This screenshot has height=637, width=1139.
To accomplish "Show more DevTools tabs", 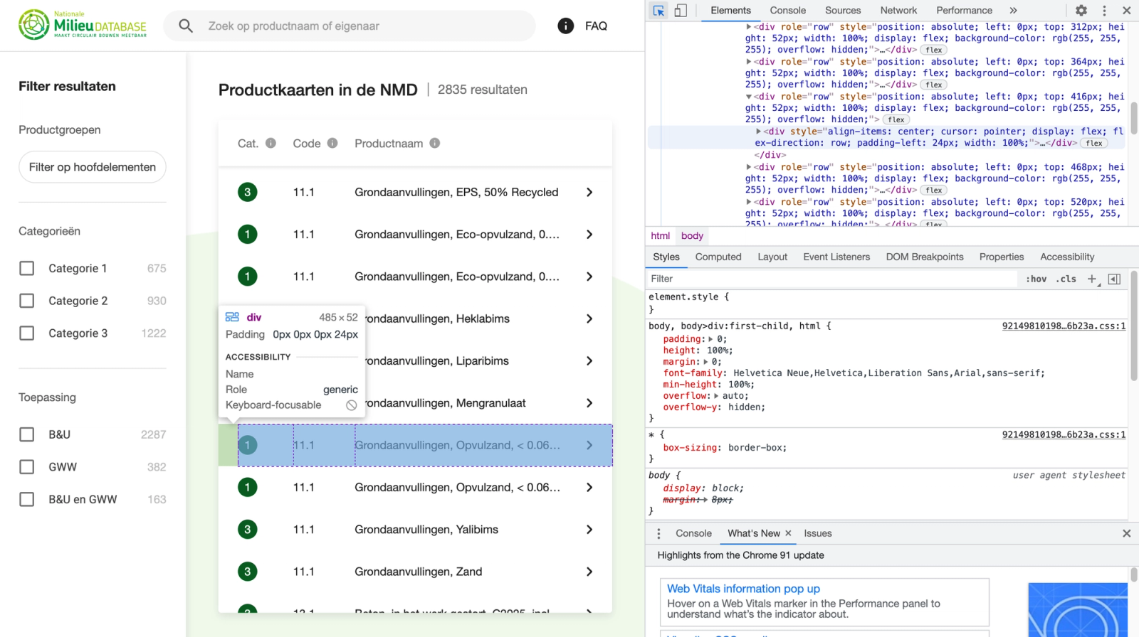I will 1013,11.
